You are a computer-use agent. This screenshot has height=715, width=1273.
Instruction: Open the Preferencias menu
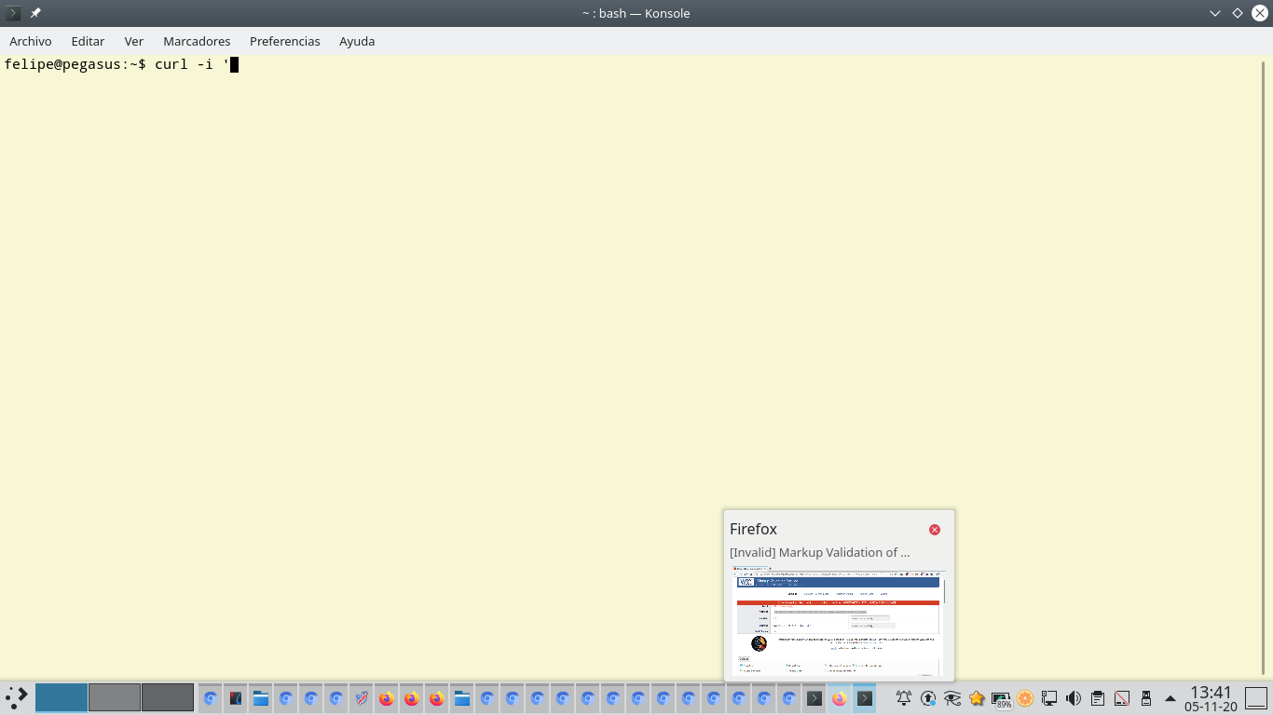(x=284, y=41)
